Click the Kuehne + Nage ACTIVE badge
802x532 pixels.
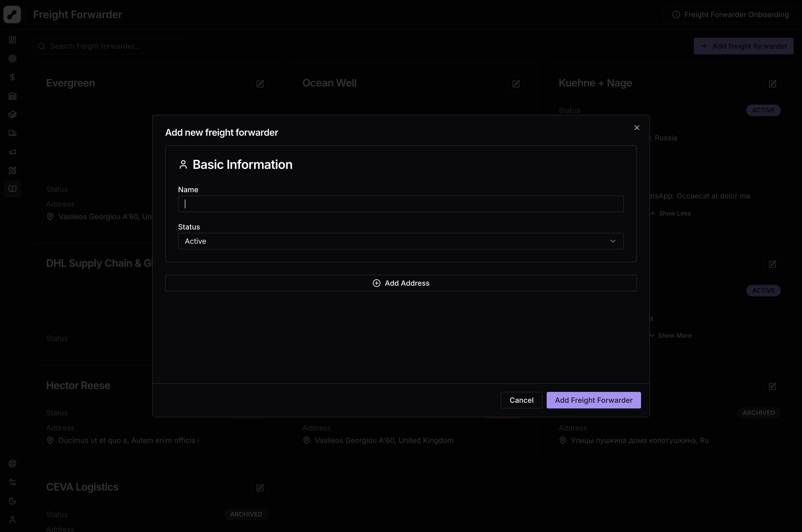pyautogui.click(x=763, y=110)
